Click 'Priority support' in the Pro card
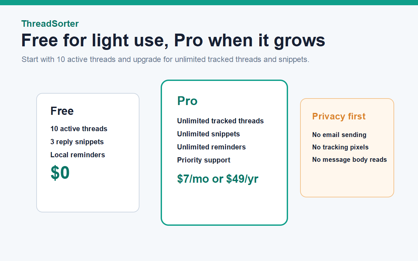The width and height of the screenshot is (418, 261). click(204, 160)
